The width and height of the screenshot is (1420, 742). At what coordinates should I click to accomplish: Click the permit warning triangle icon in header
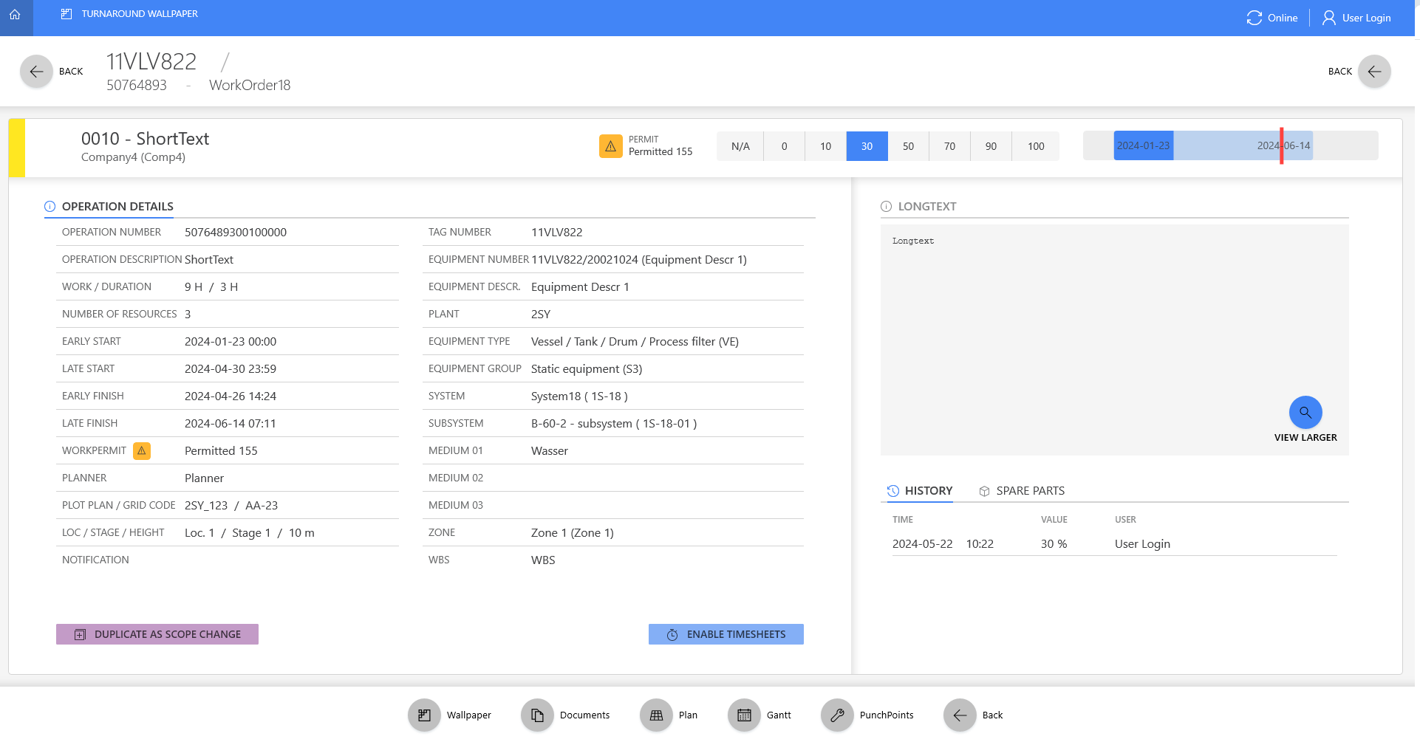click(610, 146)
